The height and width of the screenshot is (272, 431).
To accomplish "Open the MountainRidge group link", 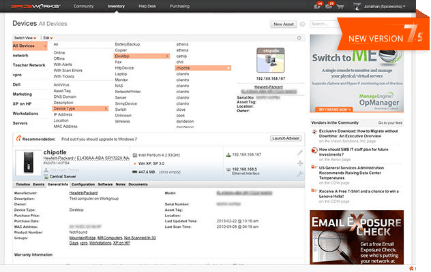I will pos(83,238).
